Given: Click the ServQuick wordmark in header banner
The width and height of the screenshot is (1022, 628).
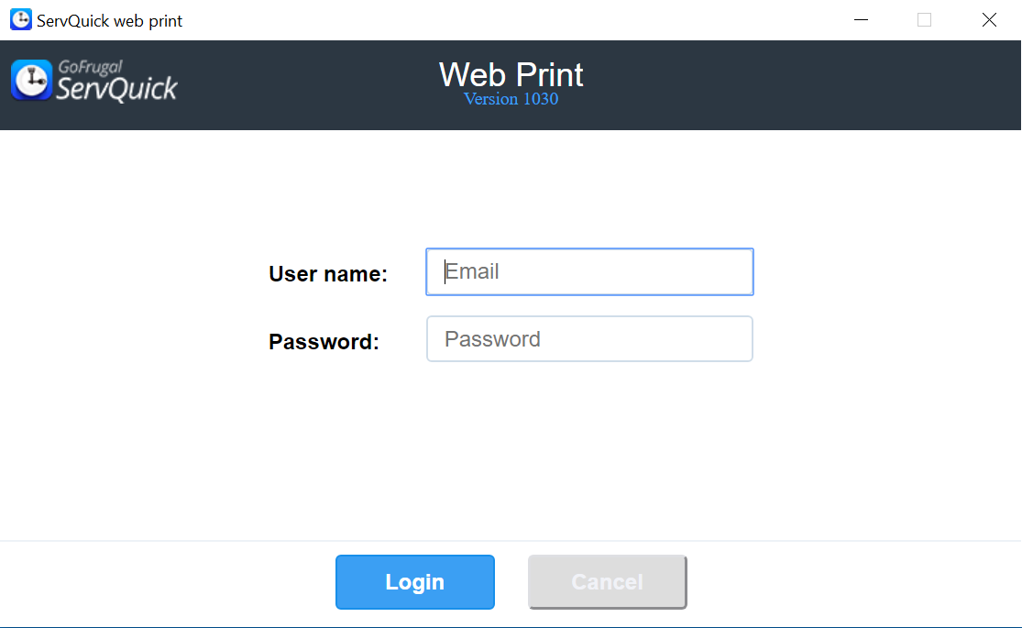Looking at the screenshot, I should pyautogui.click(x=116, y=89).
